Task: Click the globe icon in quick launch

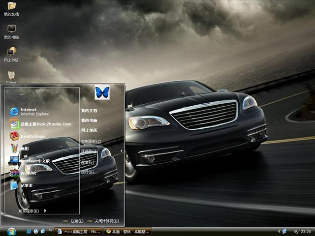Action: tap(36, 232)
